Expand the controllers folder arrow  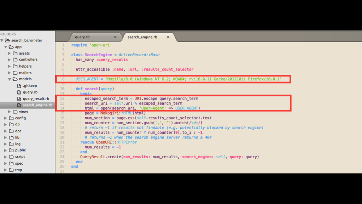pos(10,59)
